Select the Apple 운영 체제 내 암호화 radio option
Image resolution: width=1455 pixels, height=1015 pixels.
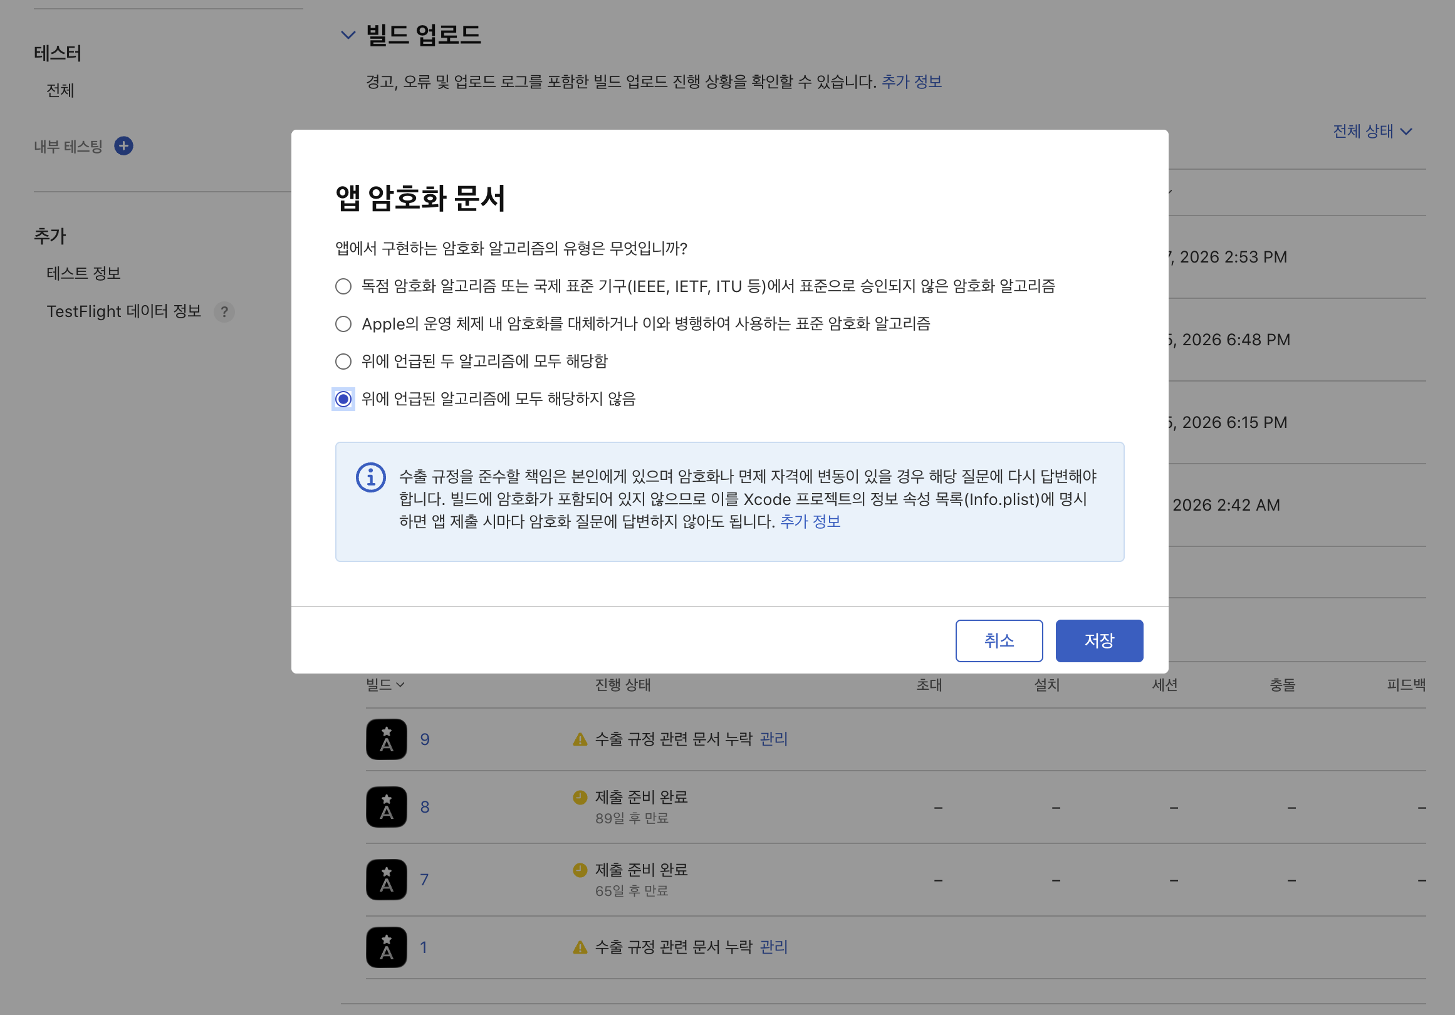click(343, 324)
